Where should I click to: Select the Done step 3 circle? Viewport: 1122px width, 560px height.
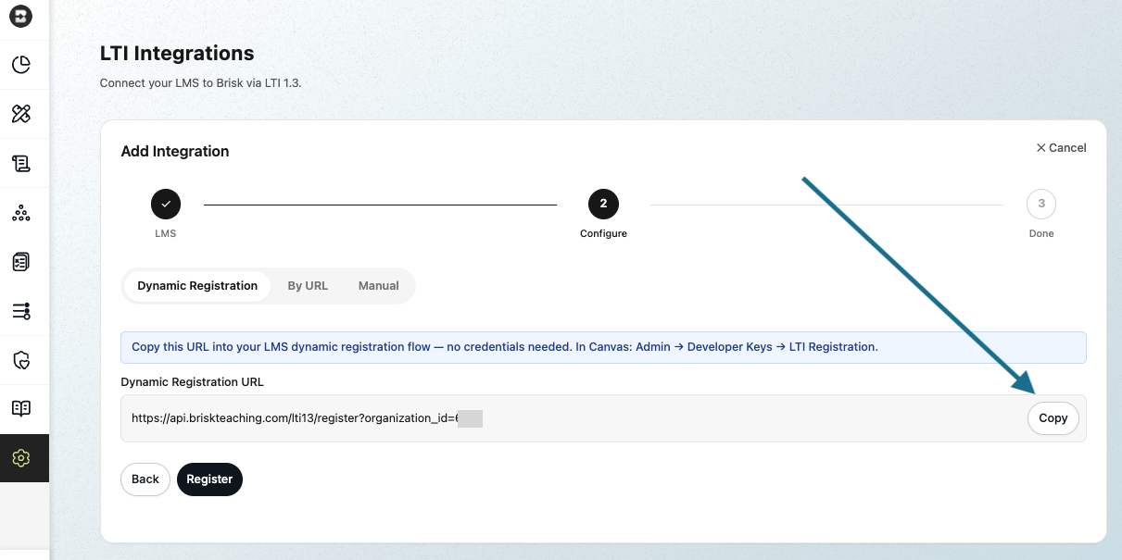point(1041,204)
